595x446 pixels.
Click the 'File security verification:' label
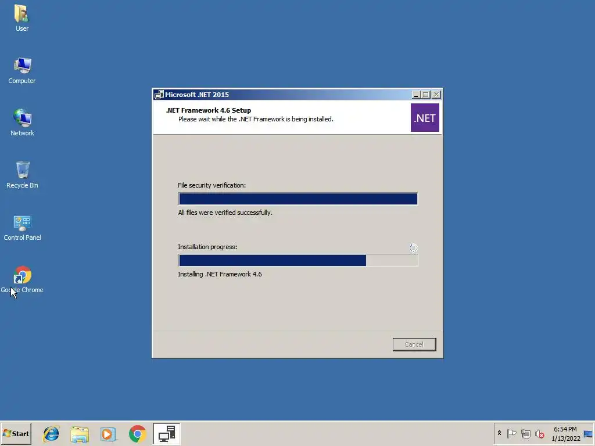point(212,185)
